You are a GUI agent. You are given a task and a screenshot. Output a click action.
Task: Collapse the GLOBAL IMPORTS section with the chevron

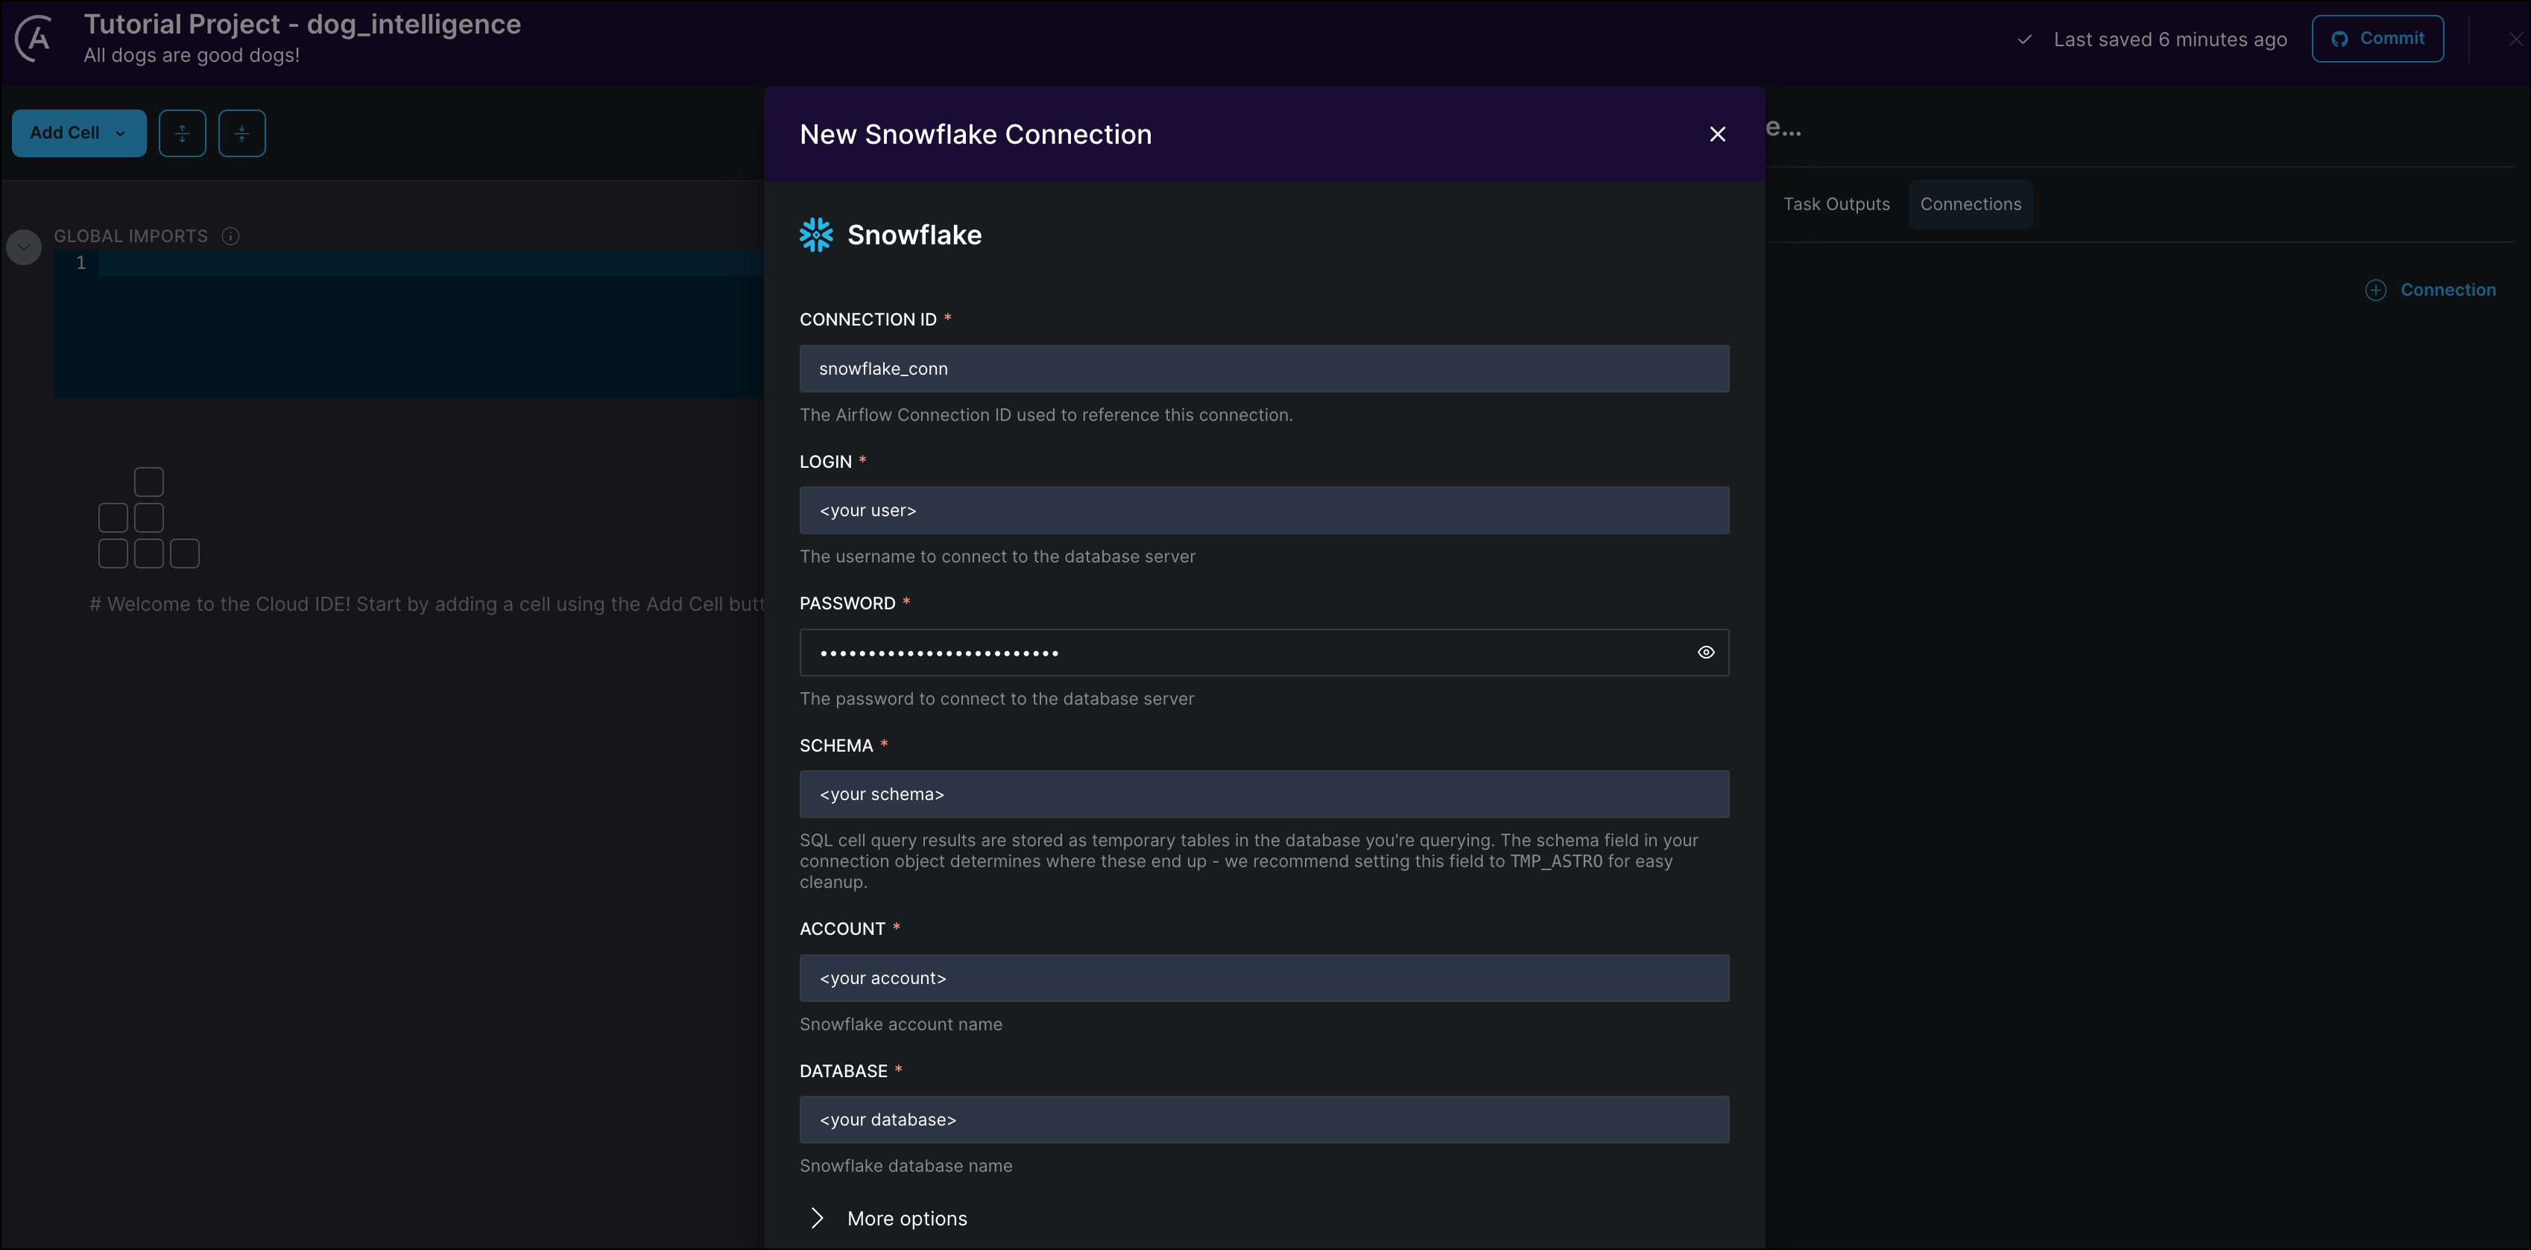click(x=22, y=247)
